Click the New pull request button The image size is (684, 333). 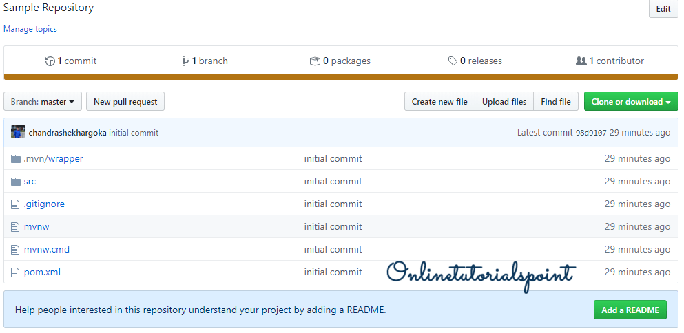coord(125,102)
